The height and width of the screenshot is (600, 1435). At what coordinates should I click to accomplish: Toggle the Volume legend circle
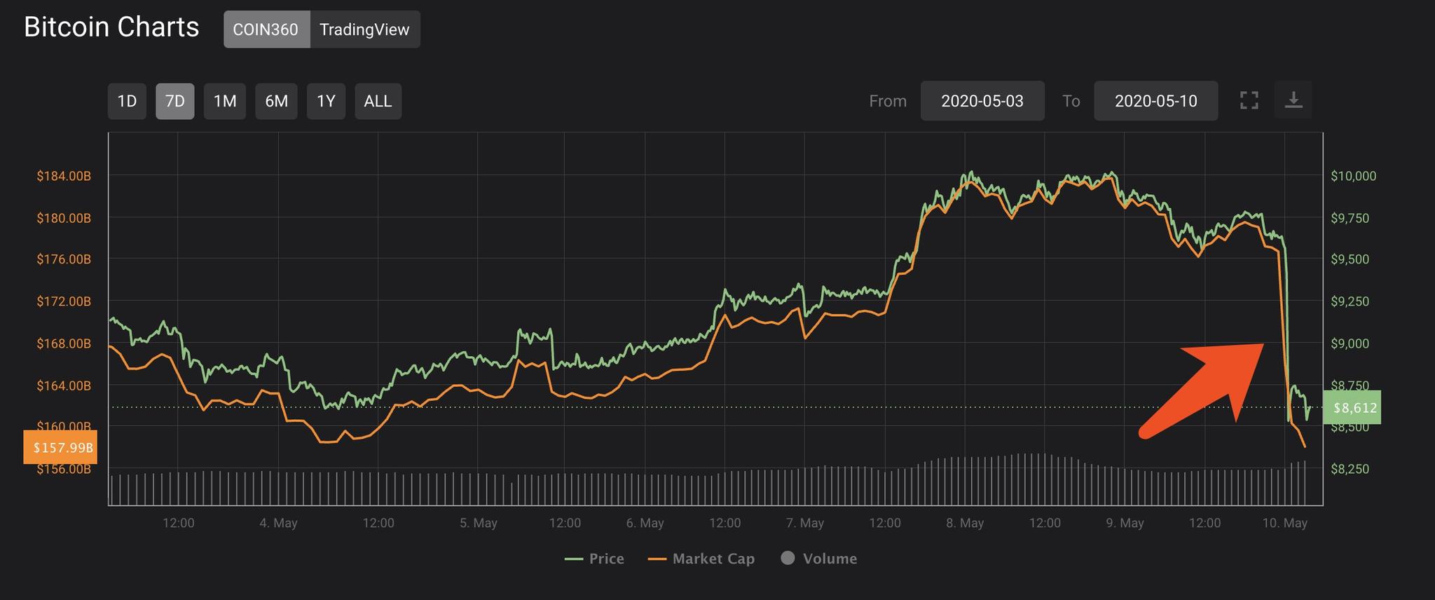tap(788, 558)
